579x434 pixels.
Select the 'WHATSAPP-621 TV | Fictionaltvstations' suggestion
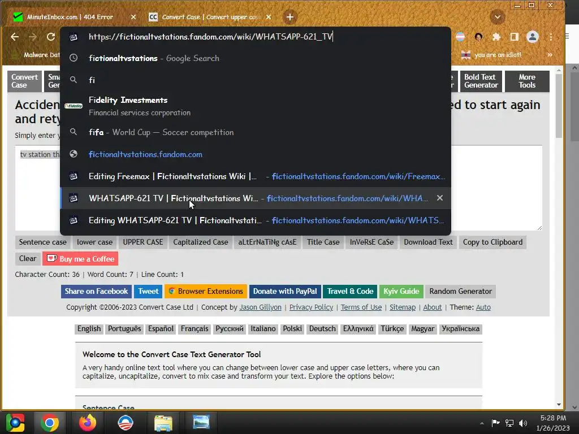pyautogui.click(x=256, y=198)
